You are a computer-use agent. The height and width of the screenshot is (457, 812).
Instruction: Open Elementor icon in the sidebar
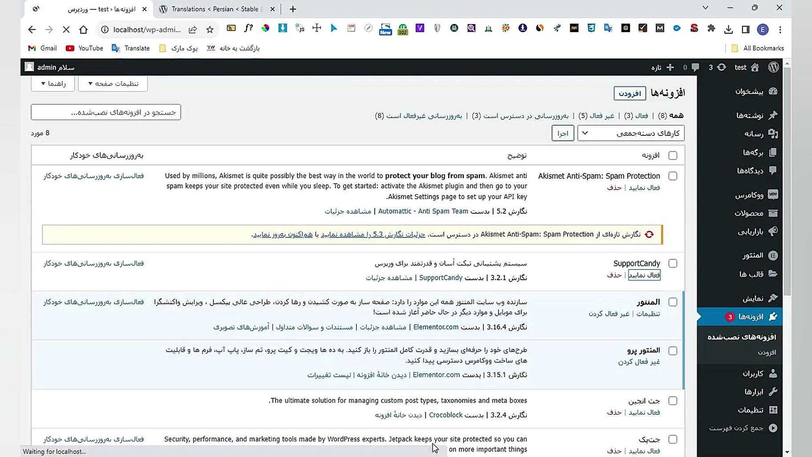(x=773, y=255)
